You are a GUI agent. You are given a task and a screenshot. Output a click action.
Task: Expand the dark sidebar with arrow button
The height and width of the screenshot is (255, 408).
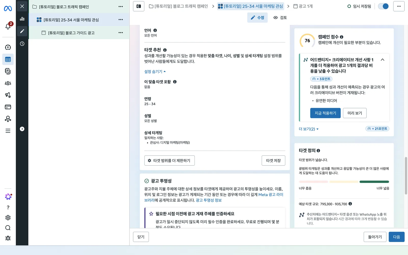click(x=22, y=129)
